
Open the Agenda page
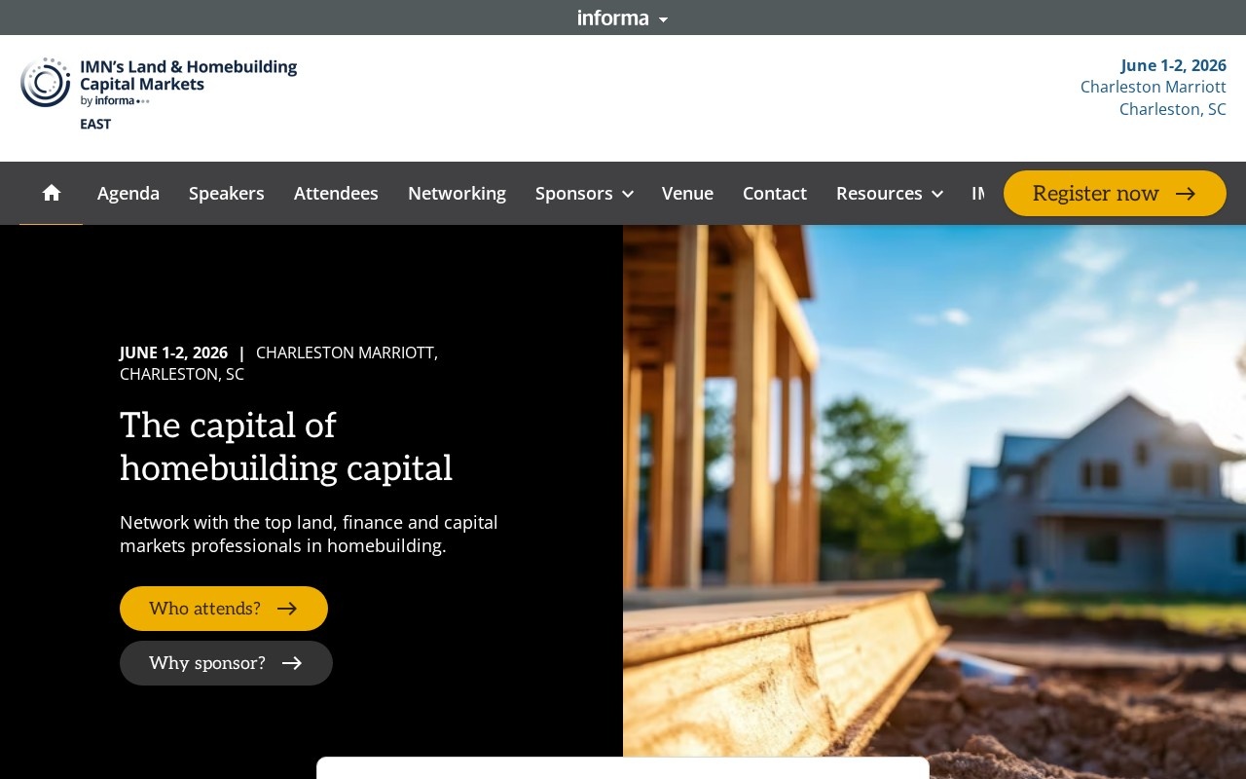128,193
